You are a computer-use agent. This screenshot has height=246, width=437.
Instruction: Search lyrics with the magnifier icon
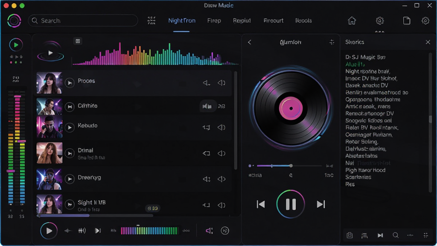[396, 235]
